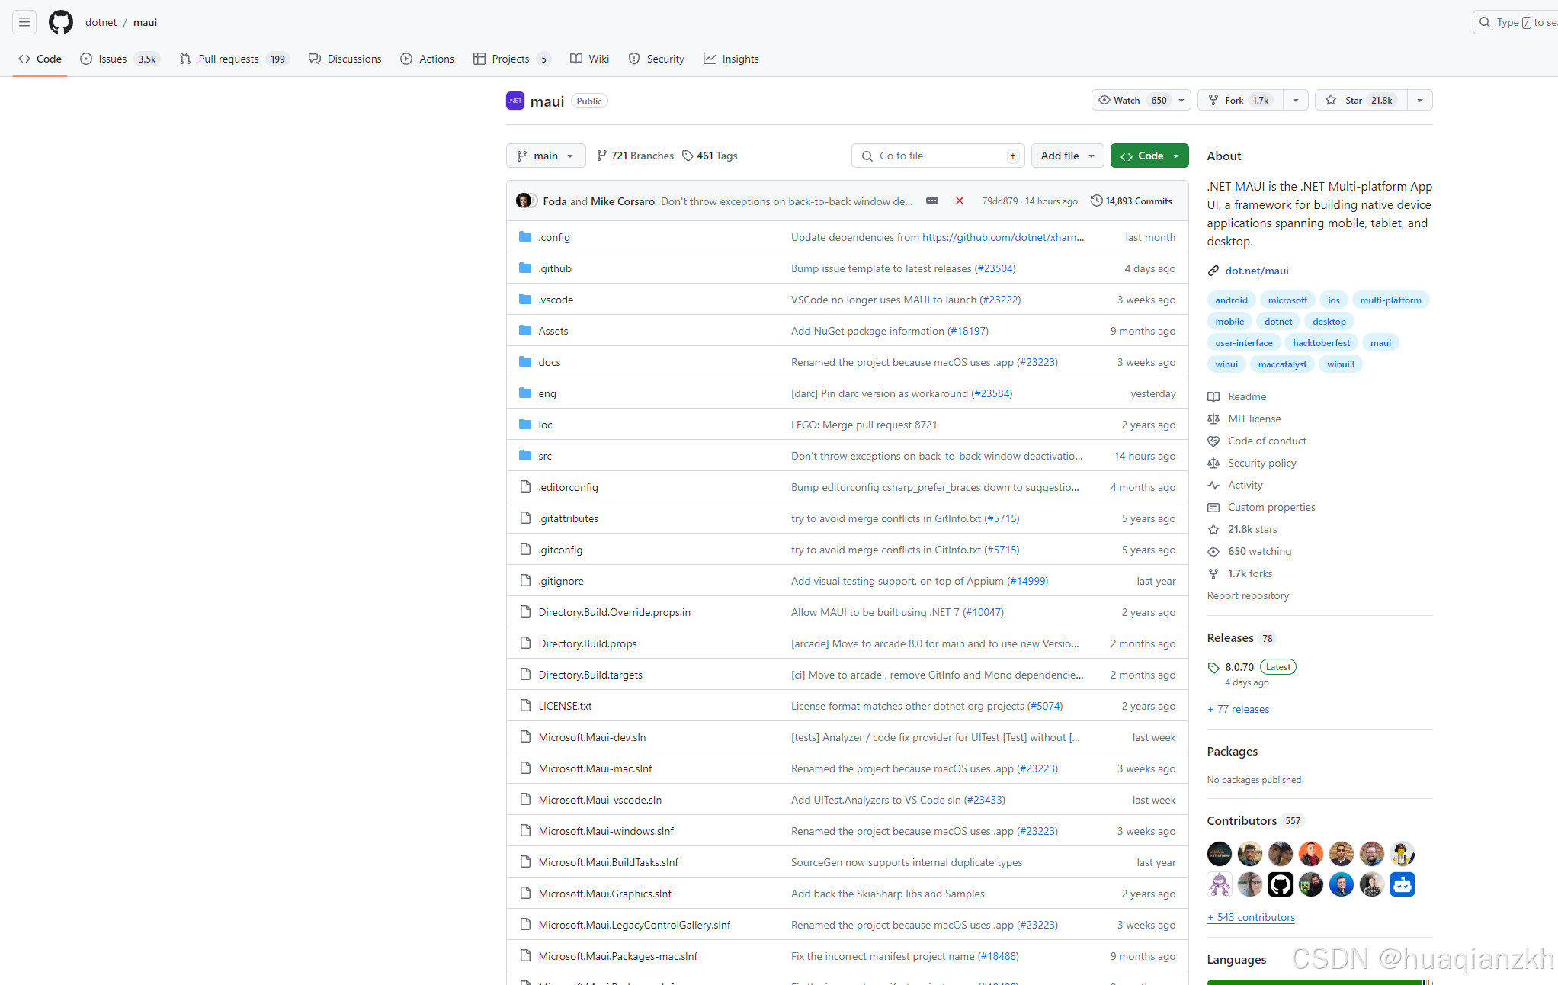Star the maui repository
Image resolution: width=1558 pixels, height=985 pixels.
[x=1361, y=100]
